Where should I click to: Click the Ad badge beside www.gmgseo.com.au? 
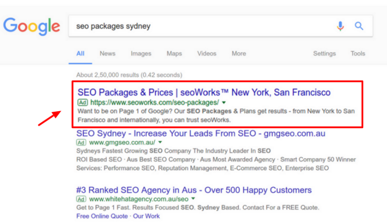(x=82, y=143)
